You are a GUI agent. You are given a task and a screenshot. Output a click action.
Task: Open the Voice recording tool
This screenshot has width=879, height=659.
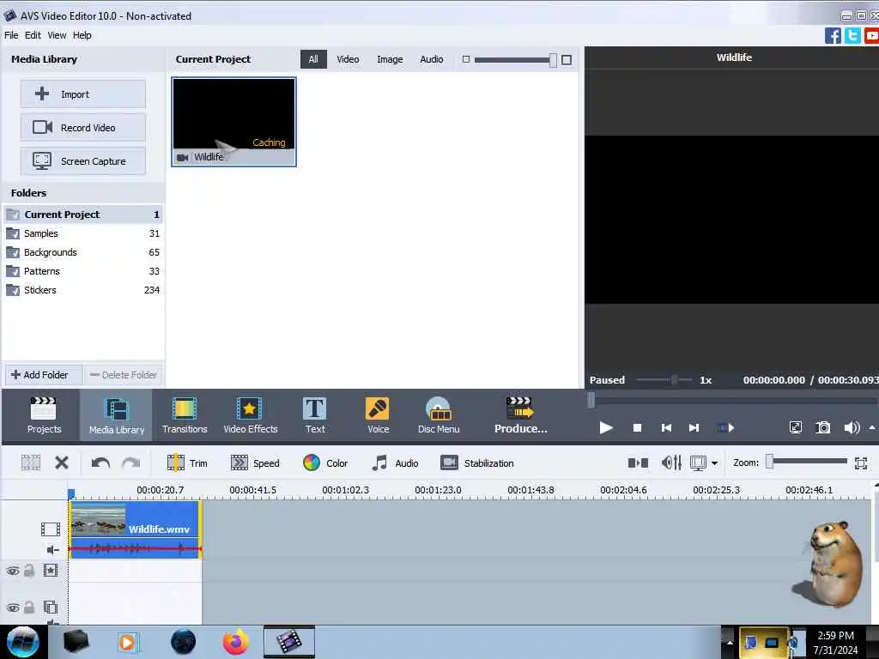[x=378, y=415]
